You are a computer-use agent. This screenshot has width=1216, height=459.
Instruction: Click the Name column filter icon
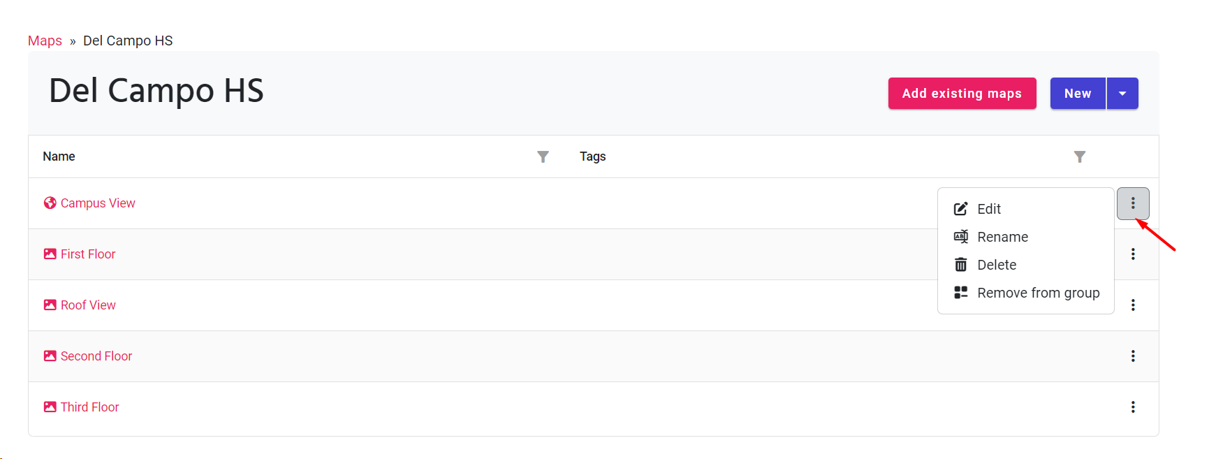point(543,156)
